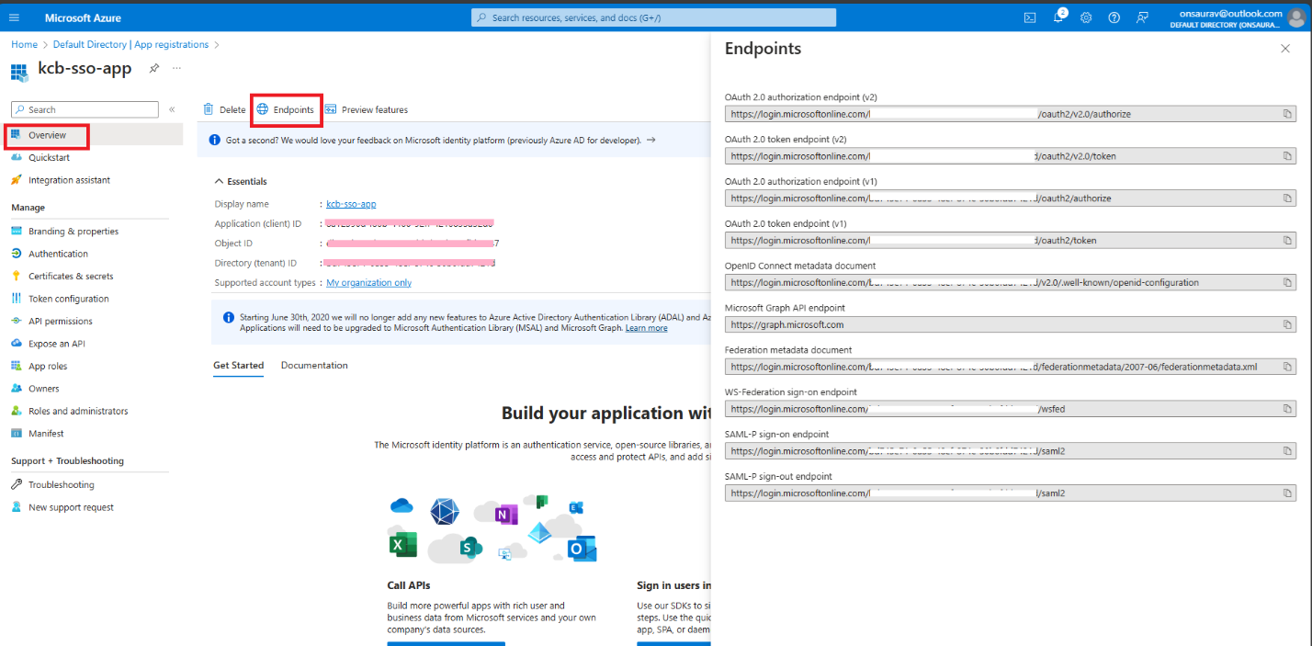Click the Manage section heading

click(28, 208)
